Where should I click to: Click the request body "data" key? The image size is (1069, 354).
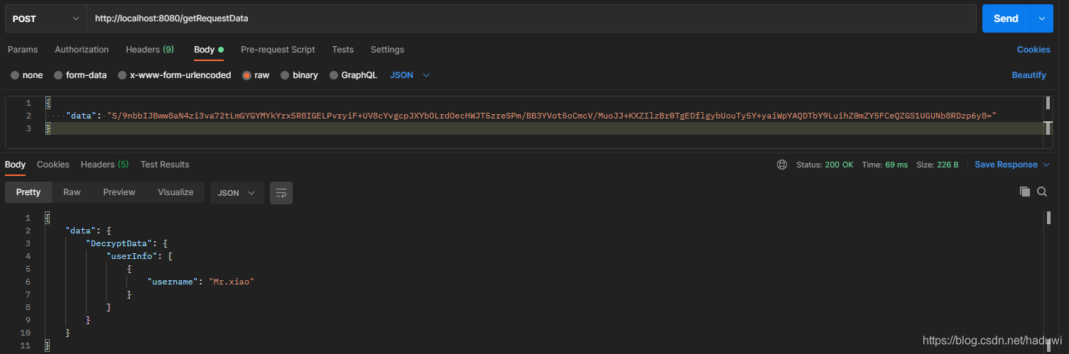coord(81,116)
